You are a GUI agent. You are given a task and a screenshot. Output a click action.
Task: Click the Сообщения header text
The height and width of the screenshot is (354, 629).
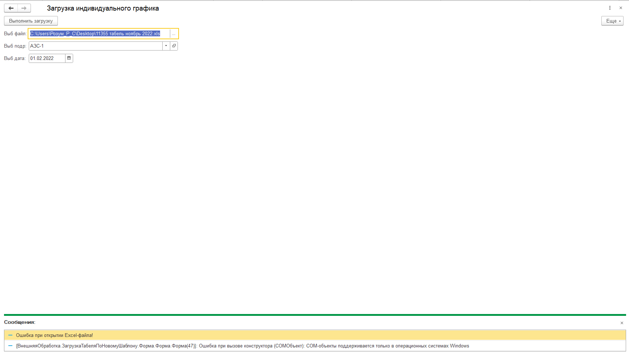pos(20,322)
